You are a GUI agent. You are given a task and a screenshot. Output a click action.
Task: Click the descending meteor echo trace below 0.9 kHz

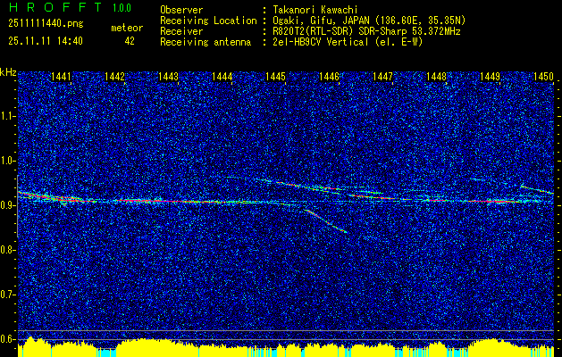click(325, 221)
